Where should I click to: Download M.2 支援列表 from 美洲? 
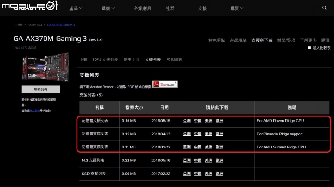(x=209, y=161)
